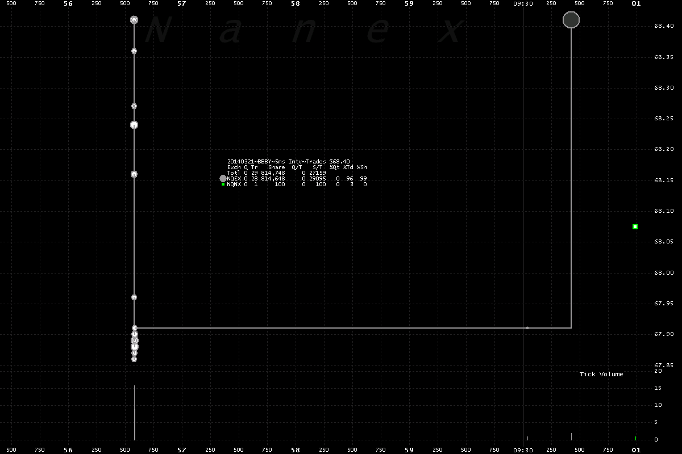Click the trade dot where the 67.91 horizontal line begins
Screen dimensions: 682x454
pyautogui.click(x=135, y=328)
